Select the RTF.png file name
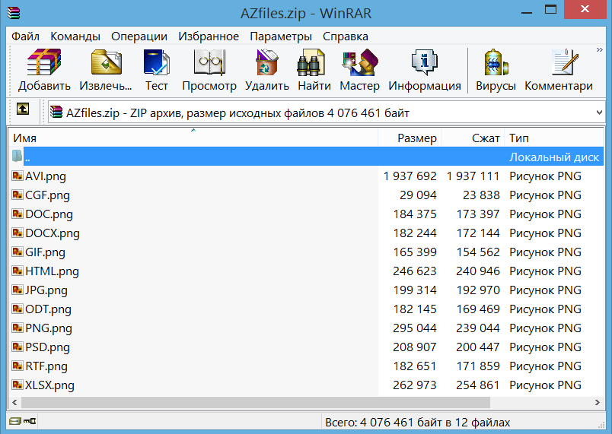 46,366
